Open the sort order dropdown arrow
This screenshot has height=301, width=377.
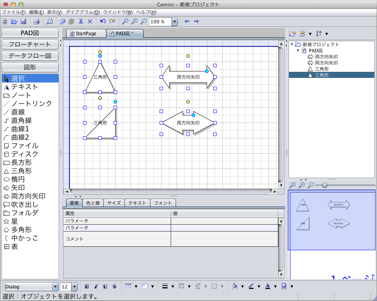click(x=326, y=34)
